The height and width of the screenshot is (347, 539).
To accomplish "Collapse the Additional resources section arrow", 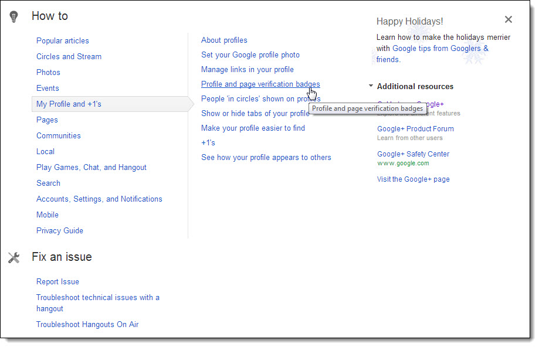I will (371, 86).
